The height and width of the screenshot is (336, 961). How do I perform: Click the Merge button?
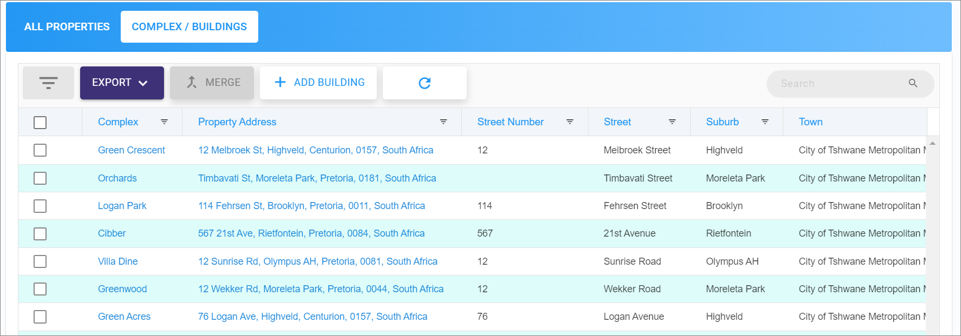212,83
